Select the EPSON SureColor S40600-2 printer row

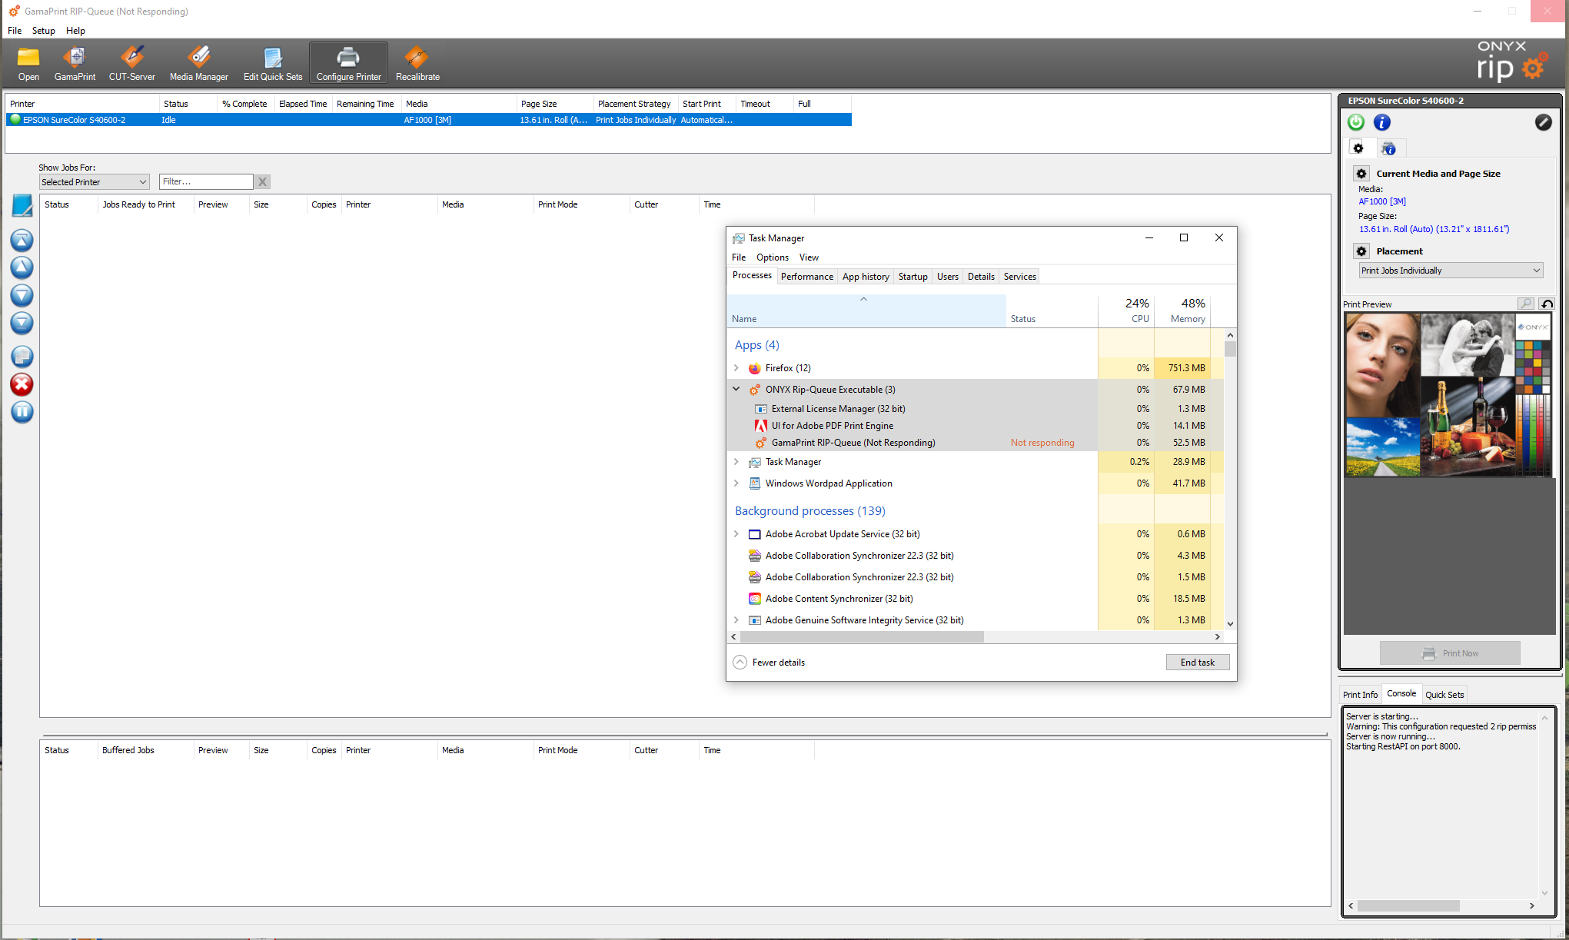click(429, 120)
